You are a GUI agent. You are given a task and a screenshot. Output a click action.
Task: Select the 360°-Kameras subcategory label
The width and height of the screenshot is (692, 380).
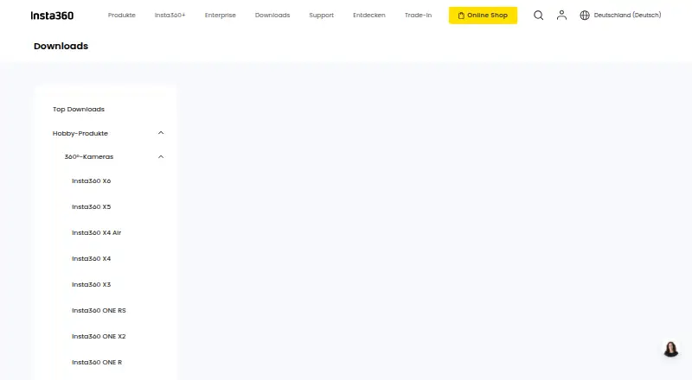pyautogui.click(x=89, y=156)
